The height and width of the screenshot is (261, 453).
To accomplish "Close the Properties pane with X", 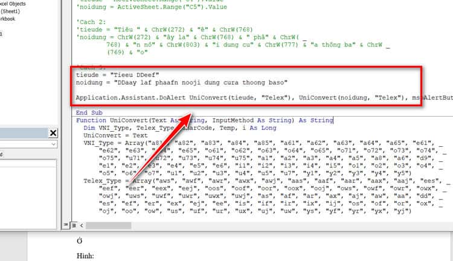I will point(53,133).
